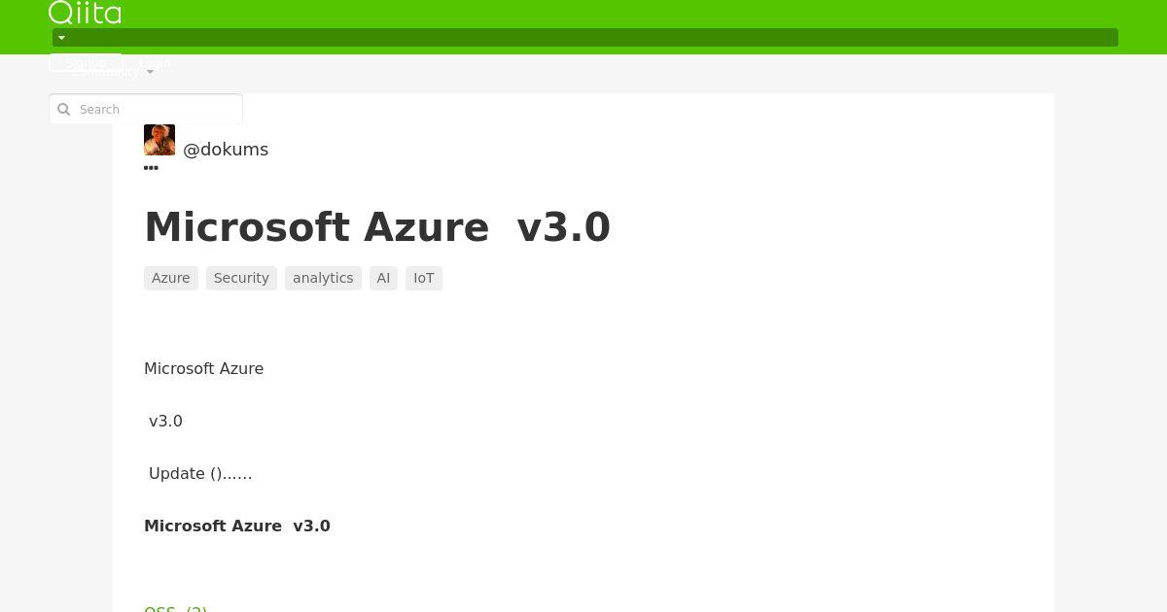This screenshot has height=612, width=1167.
Task: Click the Signup button
Action: [86, 62]
